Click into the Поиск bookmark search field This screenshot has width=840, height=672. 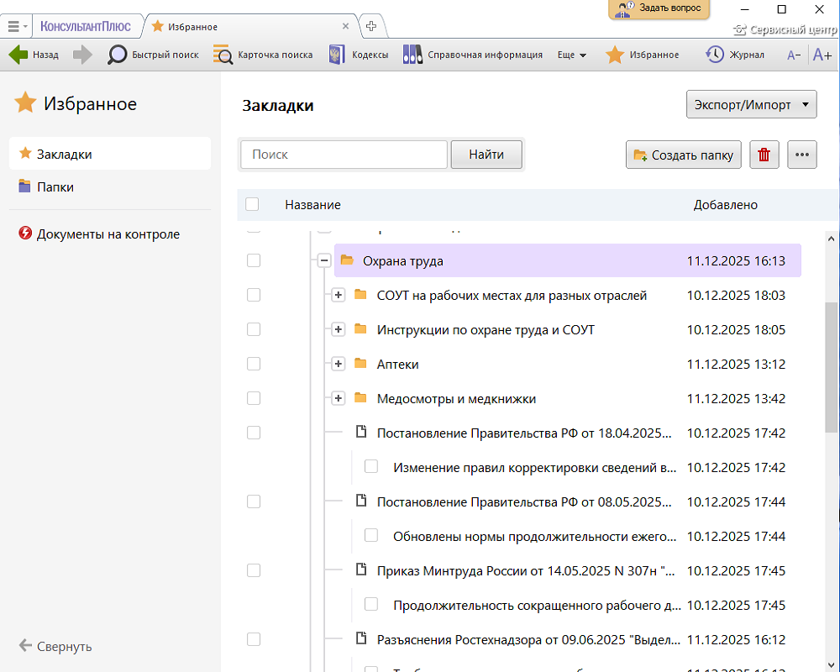[344, 155]
